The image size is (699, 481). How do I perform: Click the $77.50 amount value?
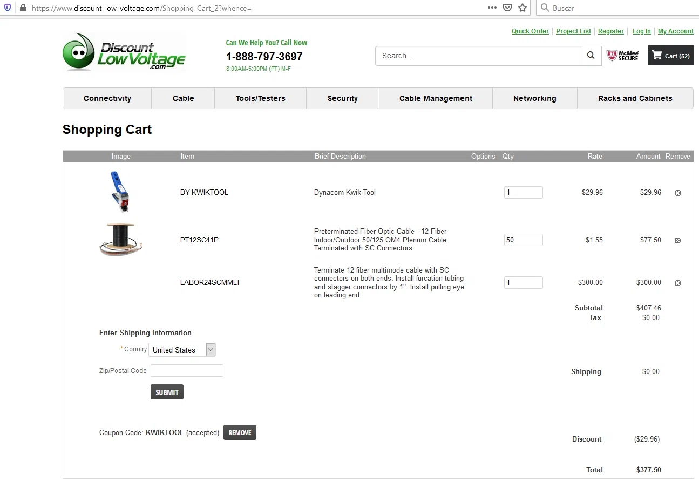click(x=650, y=240)
